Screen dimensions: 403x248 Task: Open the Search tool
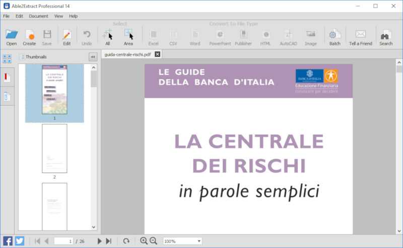pos(386,37)
